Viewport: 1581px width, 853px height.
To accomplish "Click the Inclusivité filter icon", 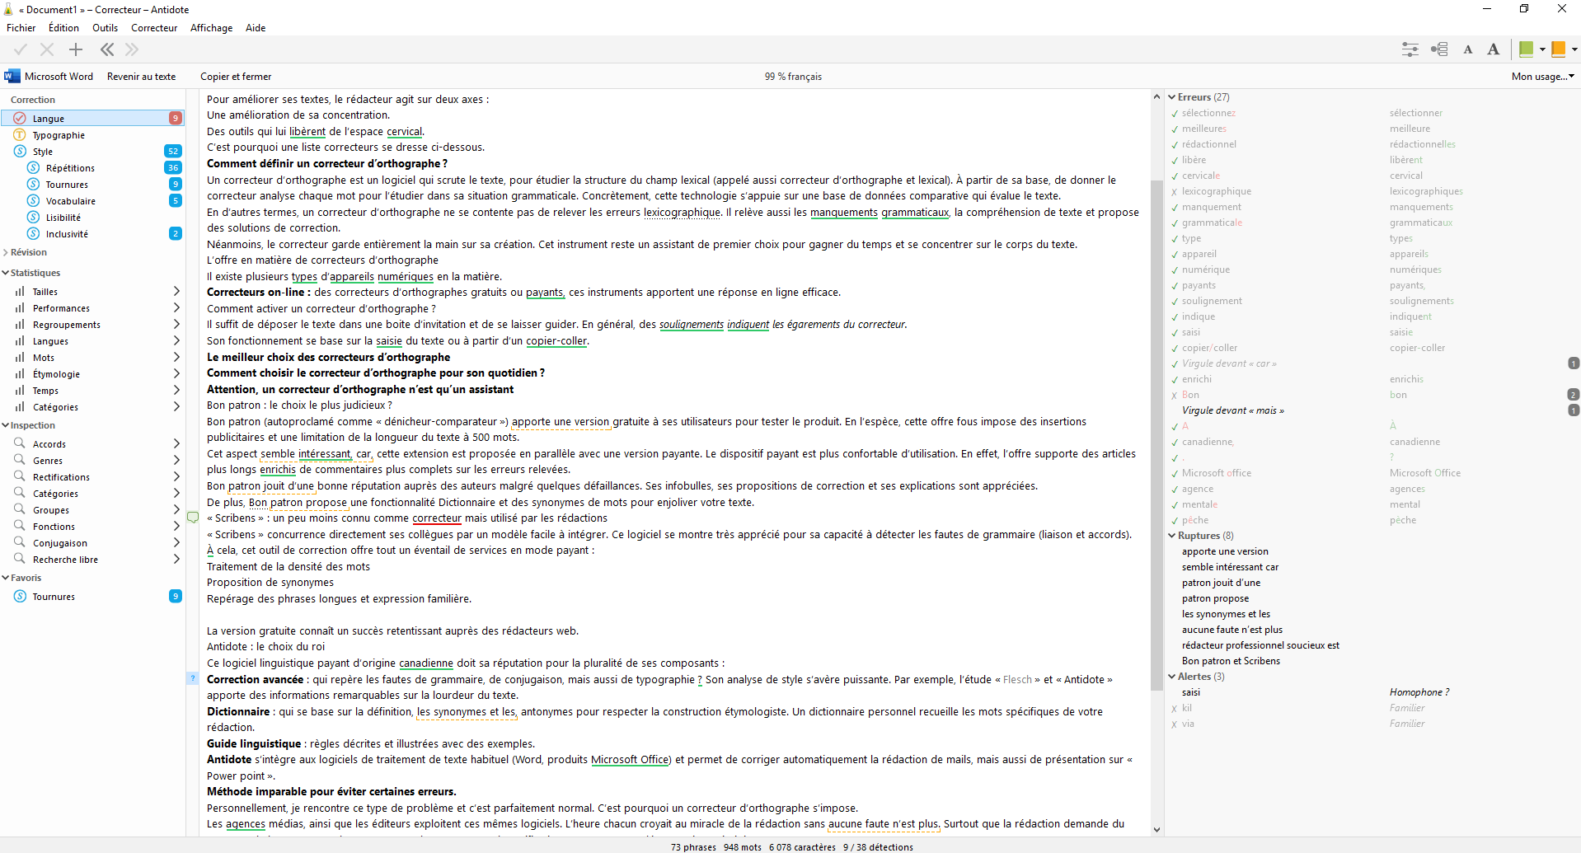I will 33,233.
